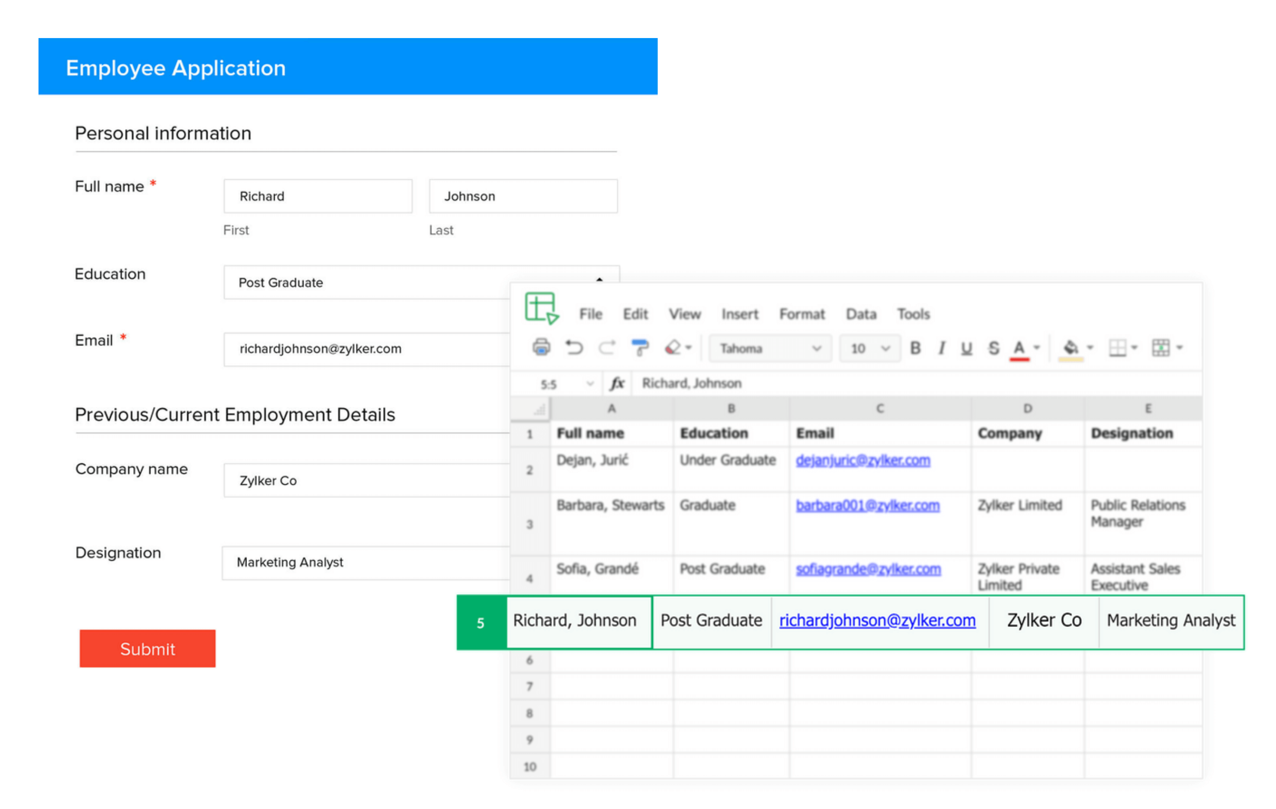This screenshot has height=809, width=1276.
Task: Open the font color picker
Action: pyautogui.click(x=1019, y=348)
